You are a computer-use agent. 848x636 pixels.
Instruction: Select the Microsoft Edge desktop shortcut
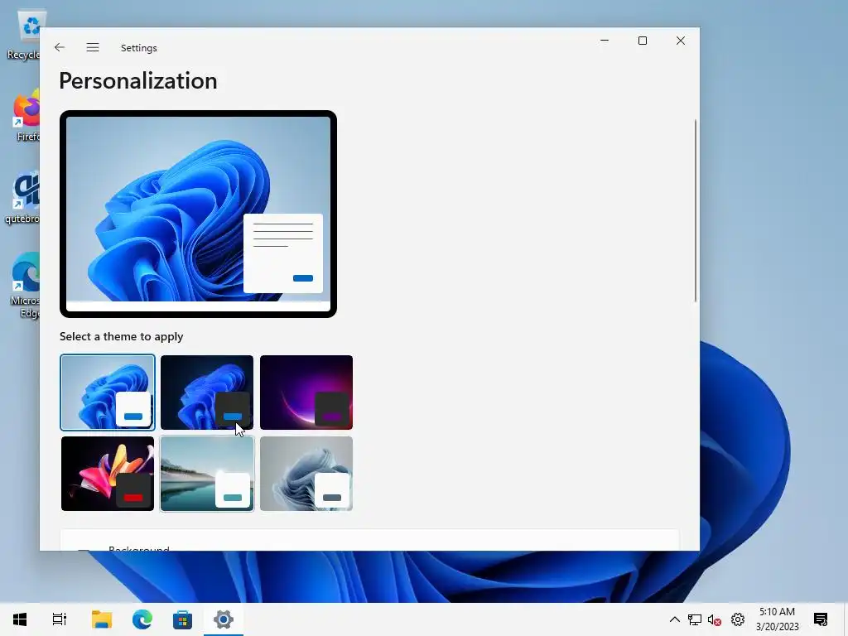[24, 286]
